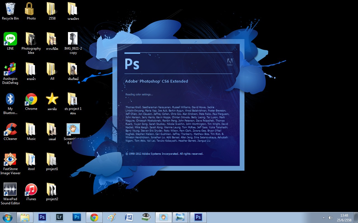This screenshot has height=223, width=358.
Task: Launch the LINE desktop shortcut
Action: [10, 41]
